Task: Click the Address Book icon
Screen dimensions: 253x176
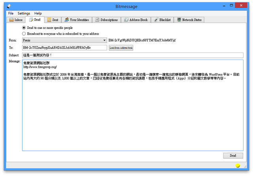Action: [126, 20]
